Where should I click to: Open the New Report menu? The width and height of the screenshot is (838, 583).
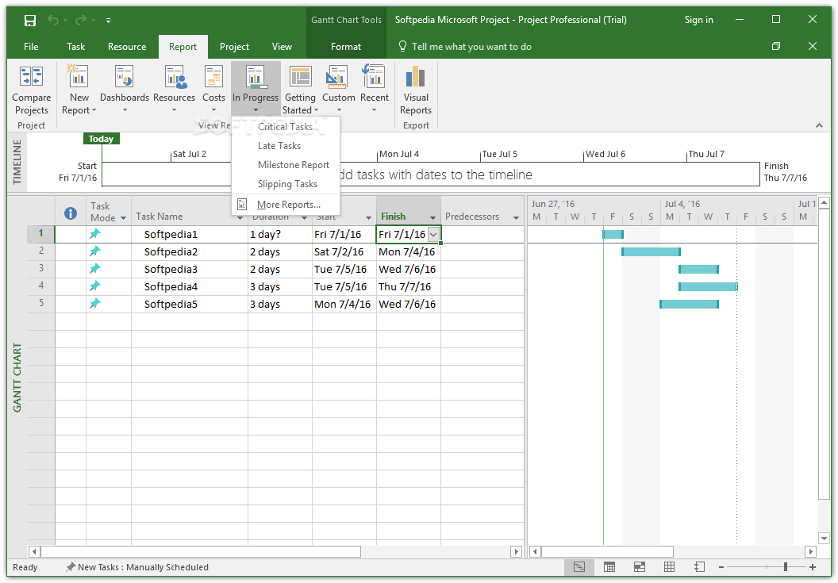click(79, 90)
